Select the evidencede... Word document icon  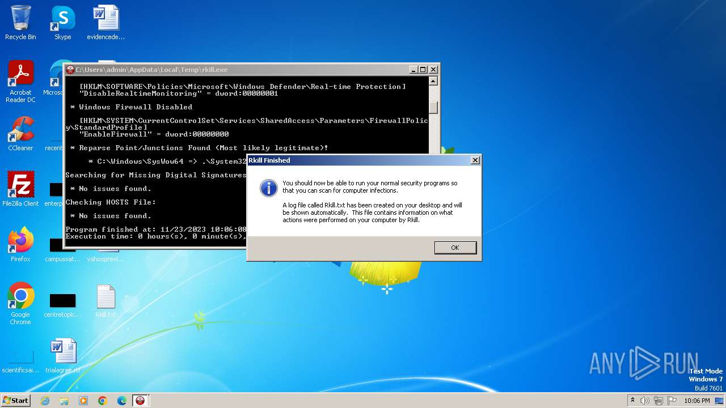click(105, 23)
